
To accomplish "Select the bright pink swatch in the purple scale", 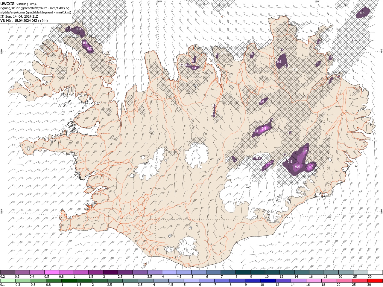I will tap(52, 272).
